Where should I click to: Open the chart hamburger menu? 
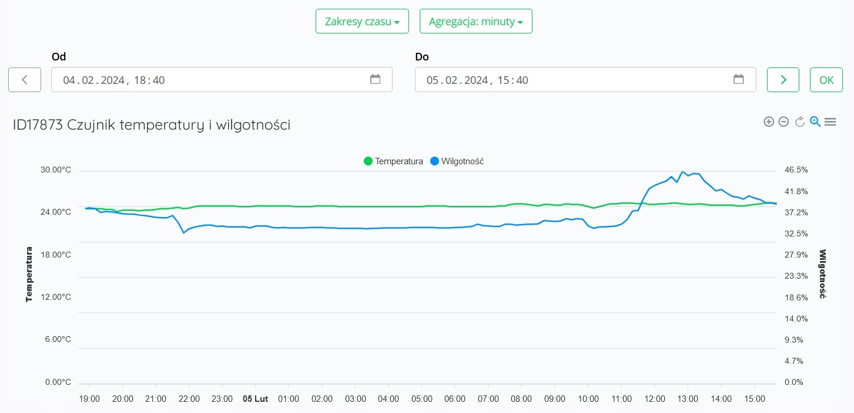click(830, 122)
